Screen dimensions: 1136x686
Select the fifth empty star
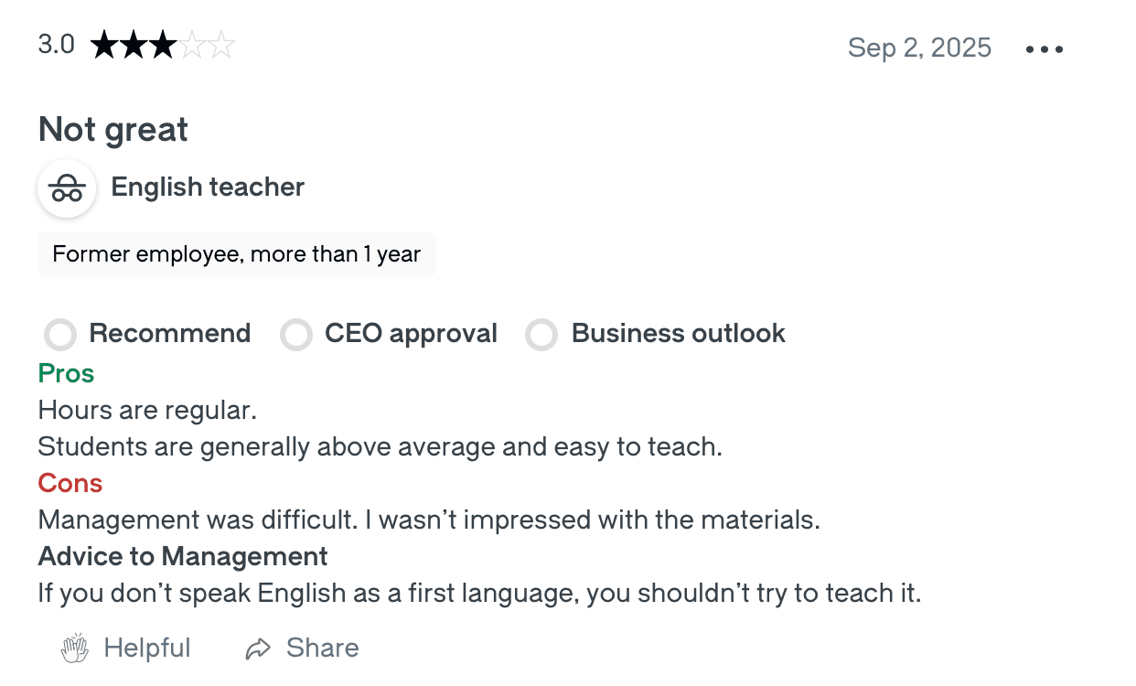click(x=221, y=44)
